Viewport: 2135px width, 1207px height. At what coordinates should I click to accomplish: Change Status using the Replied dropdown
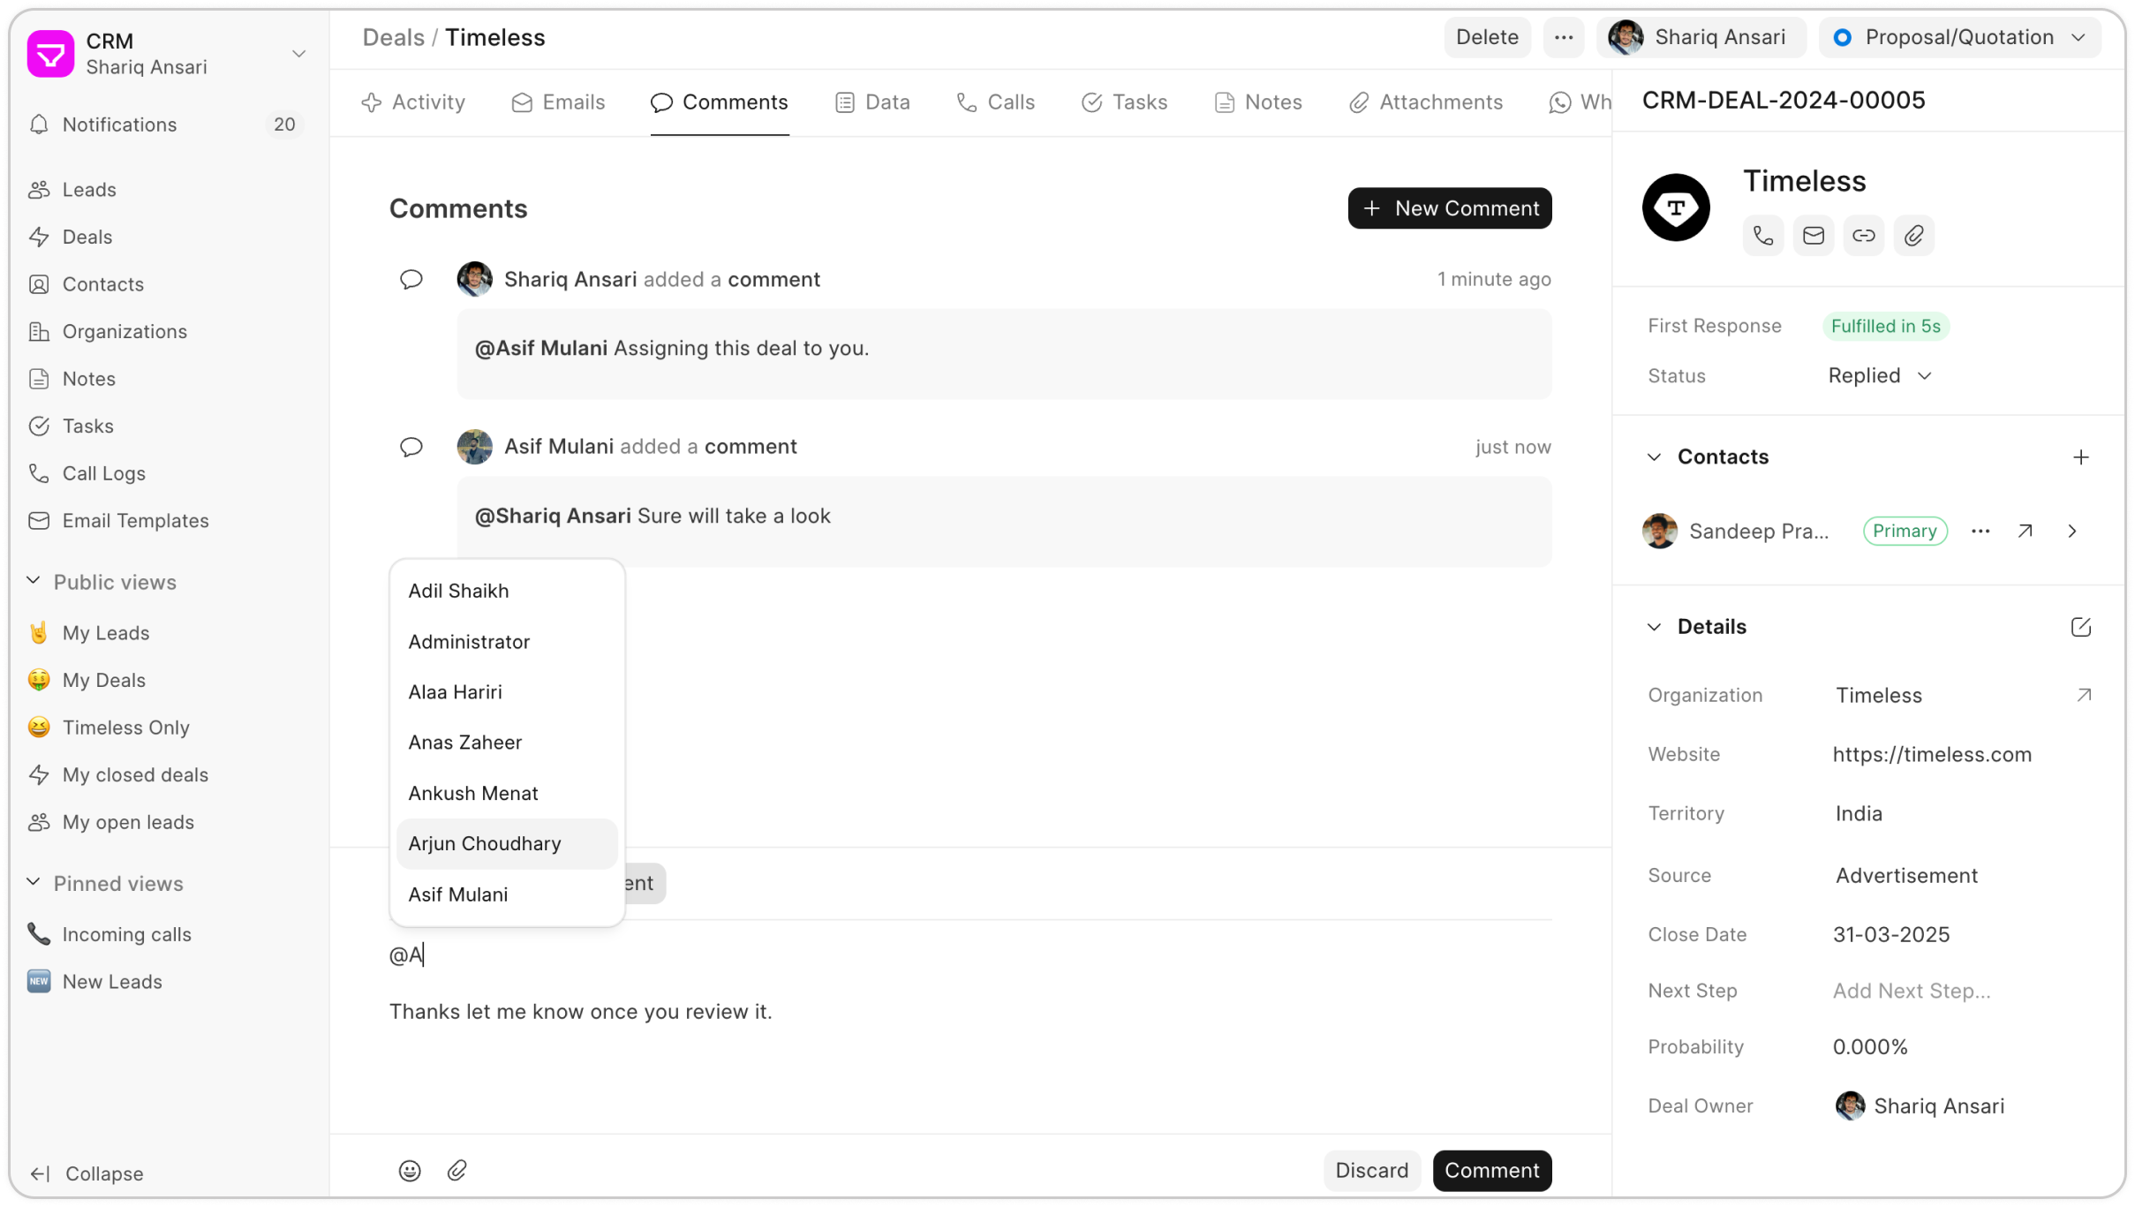[1879, 375]
